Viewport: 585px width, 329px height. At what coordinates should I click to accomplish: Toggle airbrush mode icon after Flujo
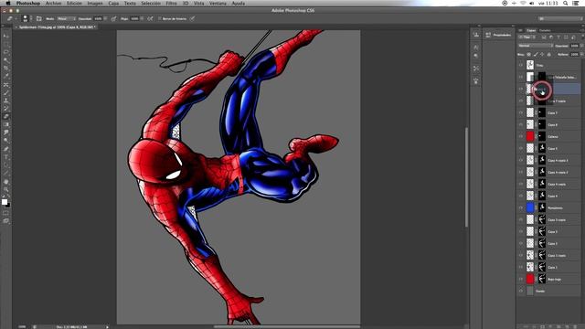coord(150,18)
